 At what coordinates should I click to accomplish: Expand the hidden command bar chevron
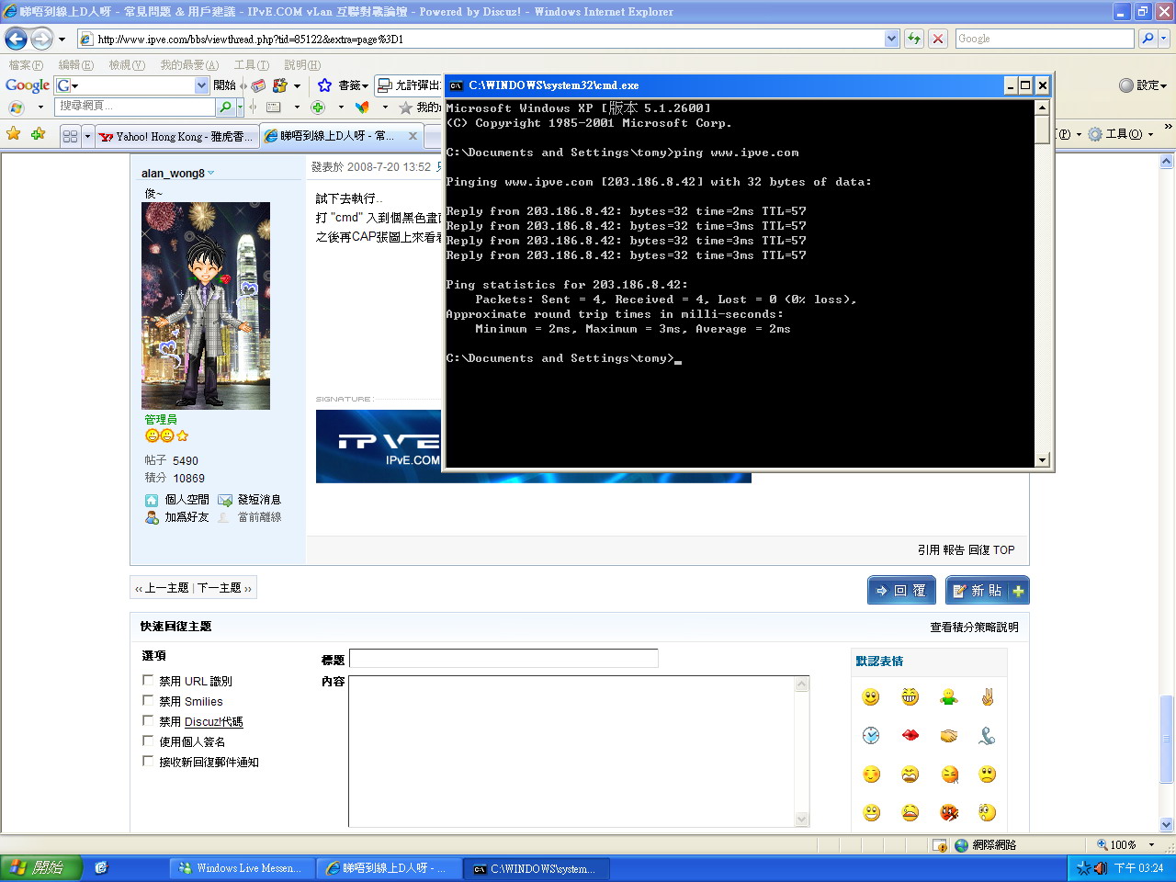pos(1168,127)
